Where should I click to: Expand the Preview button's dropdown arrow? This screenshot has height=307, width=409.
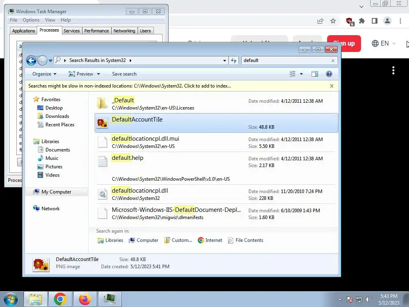click(x=98, y=74)
